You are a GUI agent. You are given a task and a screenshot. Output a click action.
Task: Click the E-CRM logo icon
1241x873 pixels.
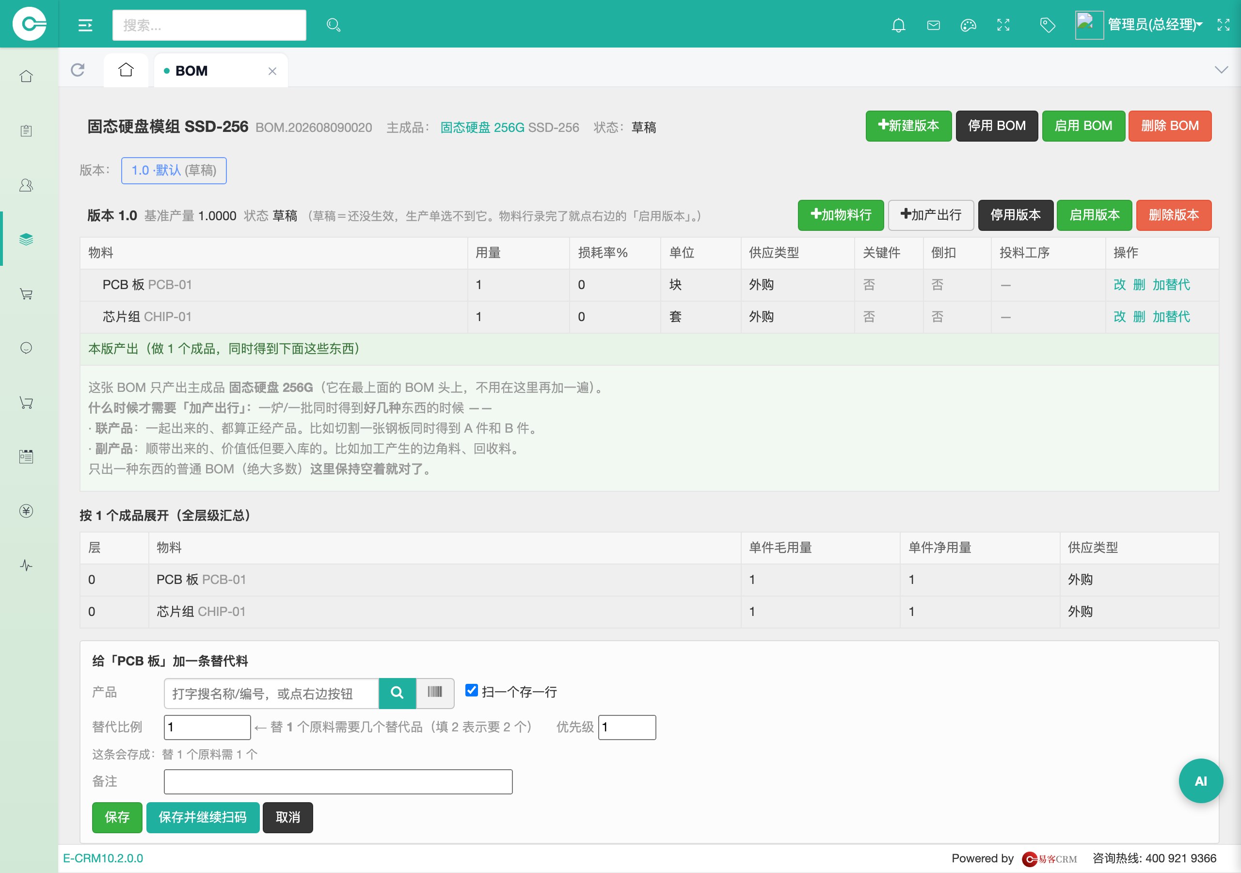29,24
